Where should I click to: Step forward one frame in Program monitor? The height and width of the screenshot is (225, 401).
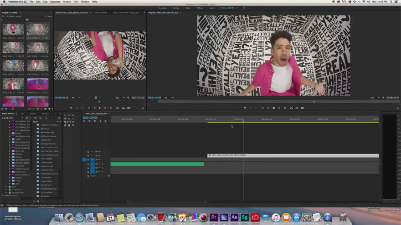click(279, 108)
